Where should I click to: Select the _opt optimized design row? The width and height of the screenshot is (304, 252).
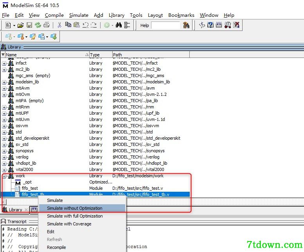(x=95, y=182)
